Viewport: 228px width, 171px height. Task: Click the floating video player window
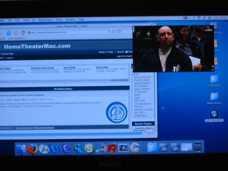coord(173,48)
